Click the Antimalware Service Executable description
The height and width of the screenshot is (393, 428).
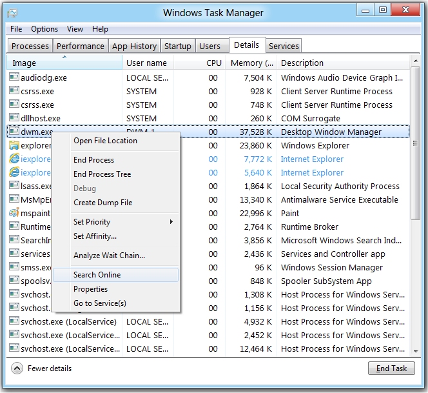click(x=340, y=200)
